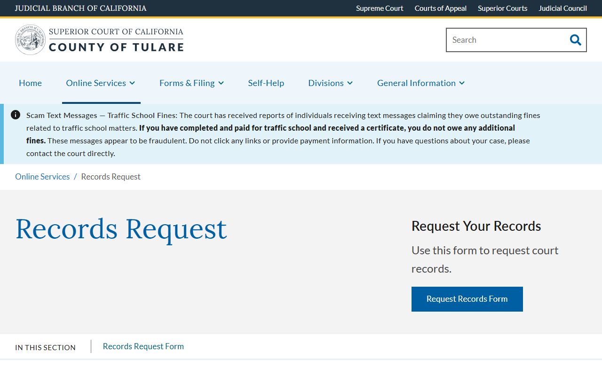
Task: Click the Records Request page heading
Action: click(x=121, y=229)
